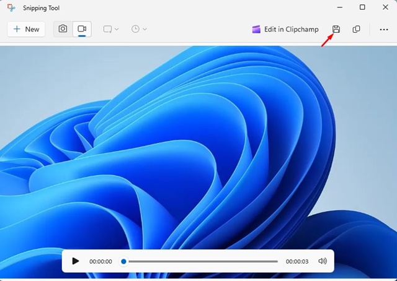397x281 pixels.
Task: Click the 00:00:03 duration label
Action: pyautogui.click(x=297, y=261)
